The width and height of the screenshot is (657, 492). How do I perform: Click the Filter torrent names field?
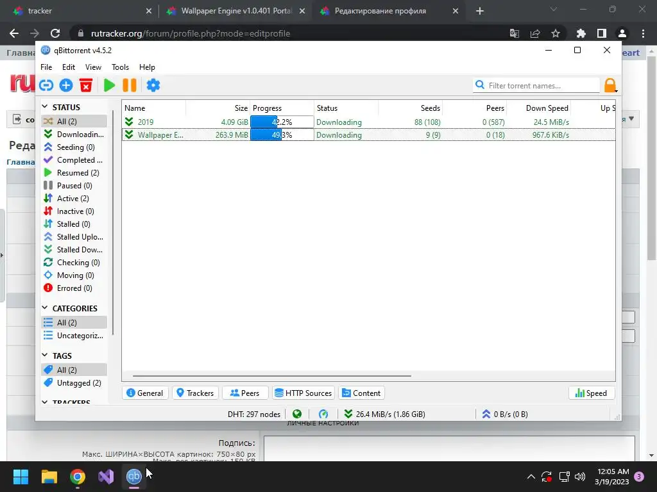pos(537,85)
